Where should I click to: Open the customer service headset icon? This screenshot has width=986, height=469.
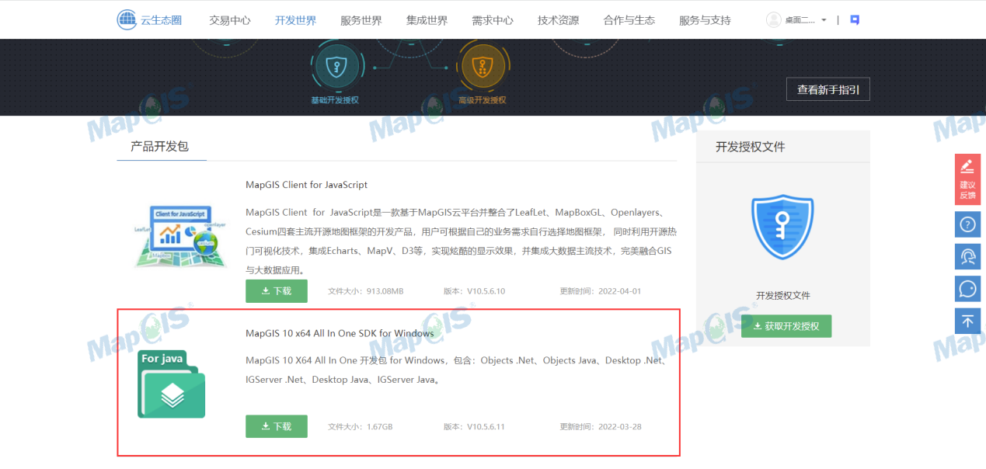point(967,256)
